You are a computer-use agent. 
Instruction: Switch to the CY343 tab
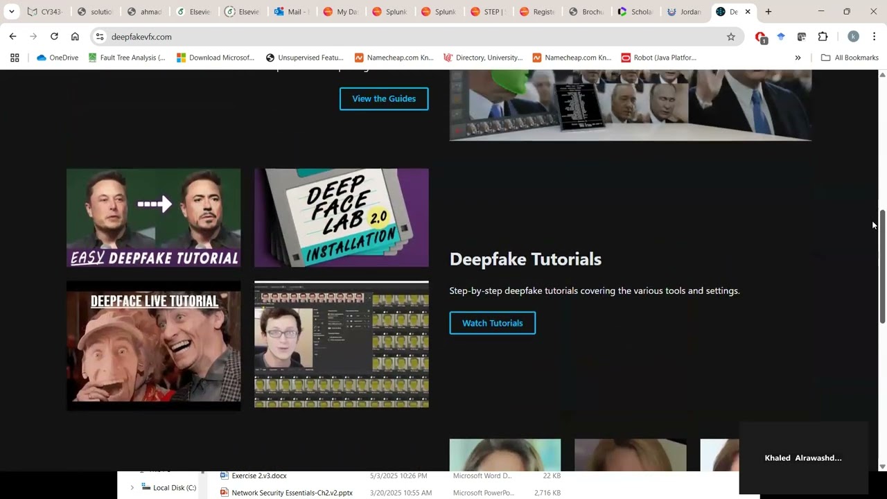click(x=45, y=12)
